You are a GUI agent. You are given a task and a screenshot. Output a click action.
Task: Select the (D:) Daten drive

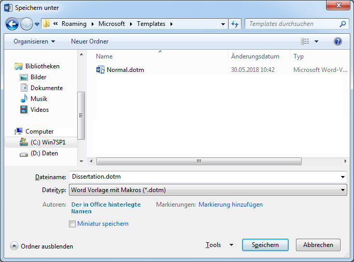(x=43, y=153)
